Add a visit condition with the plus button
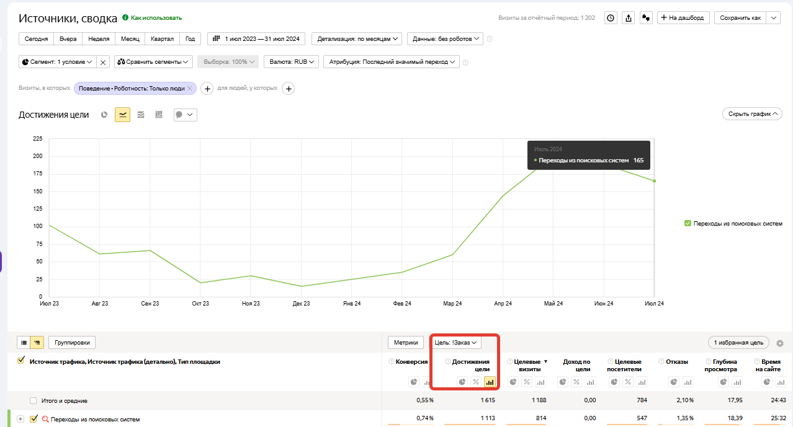This screenshot has height=427, width=793. click(x=208, y=89)
